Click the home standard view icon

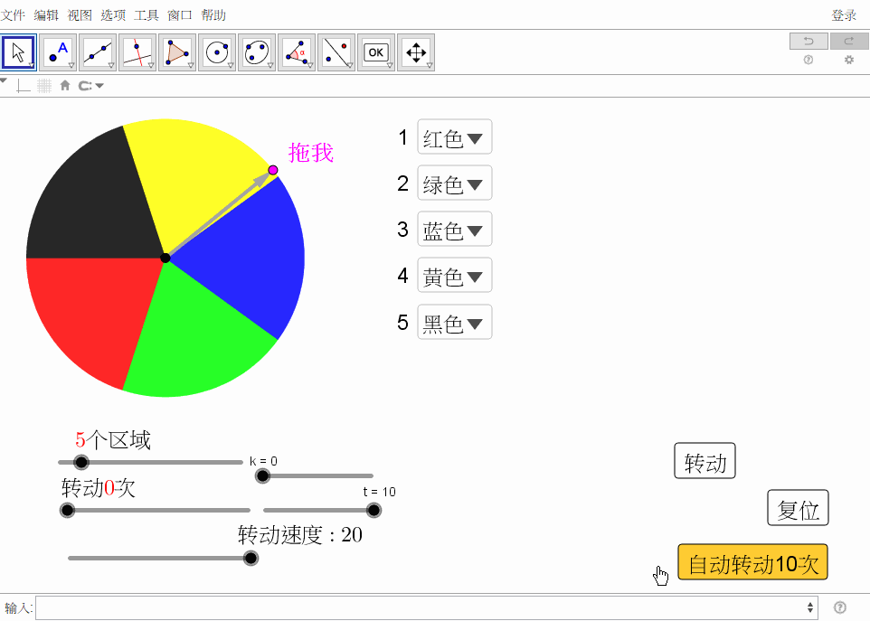65,85
